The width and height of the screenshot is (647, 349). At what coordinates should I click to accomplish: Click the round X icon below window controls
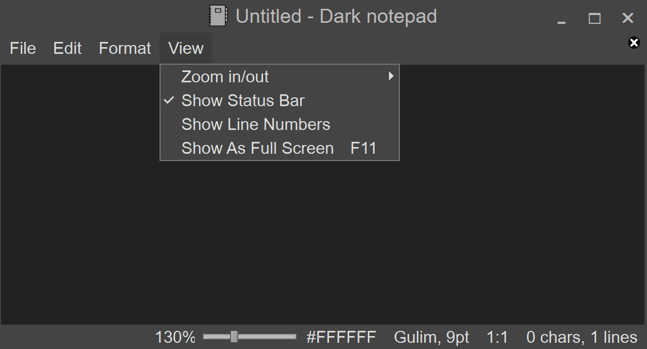point(634,43)
